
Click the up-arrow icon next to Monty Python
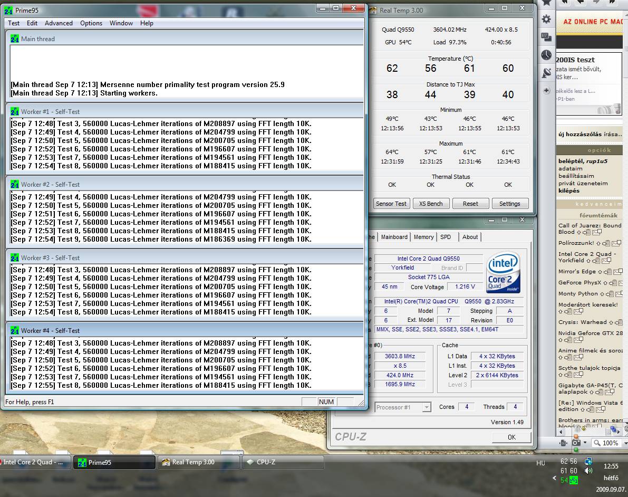click(x=602, y=294)
